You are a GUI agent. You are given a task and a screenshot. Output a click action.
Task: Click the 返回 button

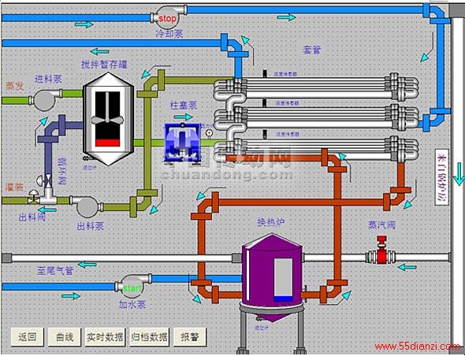tap(28, 337)
